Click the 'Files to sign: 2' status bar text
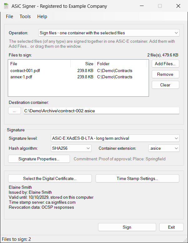The height and width of the screenshot is (243, 188). coord(17,239)
